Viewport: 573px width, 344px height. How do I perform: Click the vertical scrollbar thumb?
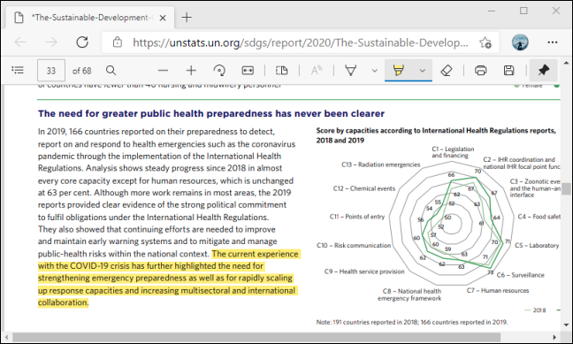567,188
